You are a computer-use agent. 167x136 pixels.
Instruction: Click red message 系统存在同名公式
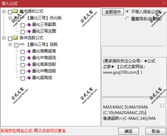33,131
